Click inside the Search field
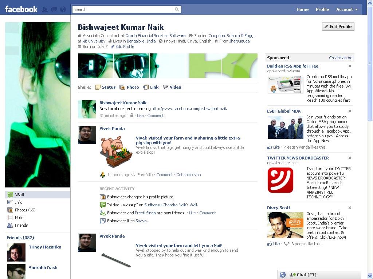 point(122,9)
